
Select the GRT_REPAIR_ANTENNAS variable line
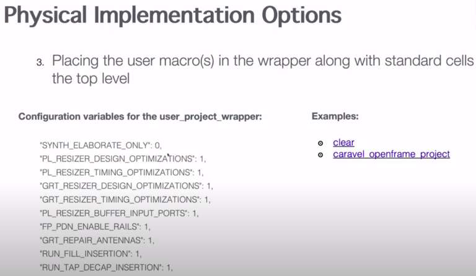click(x=96, y=240)
